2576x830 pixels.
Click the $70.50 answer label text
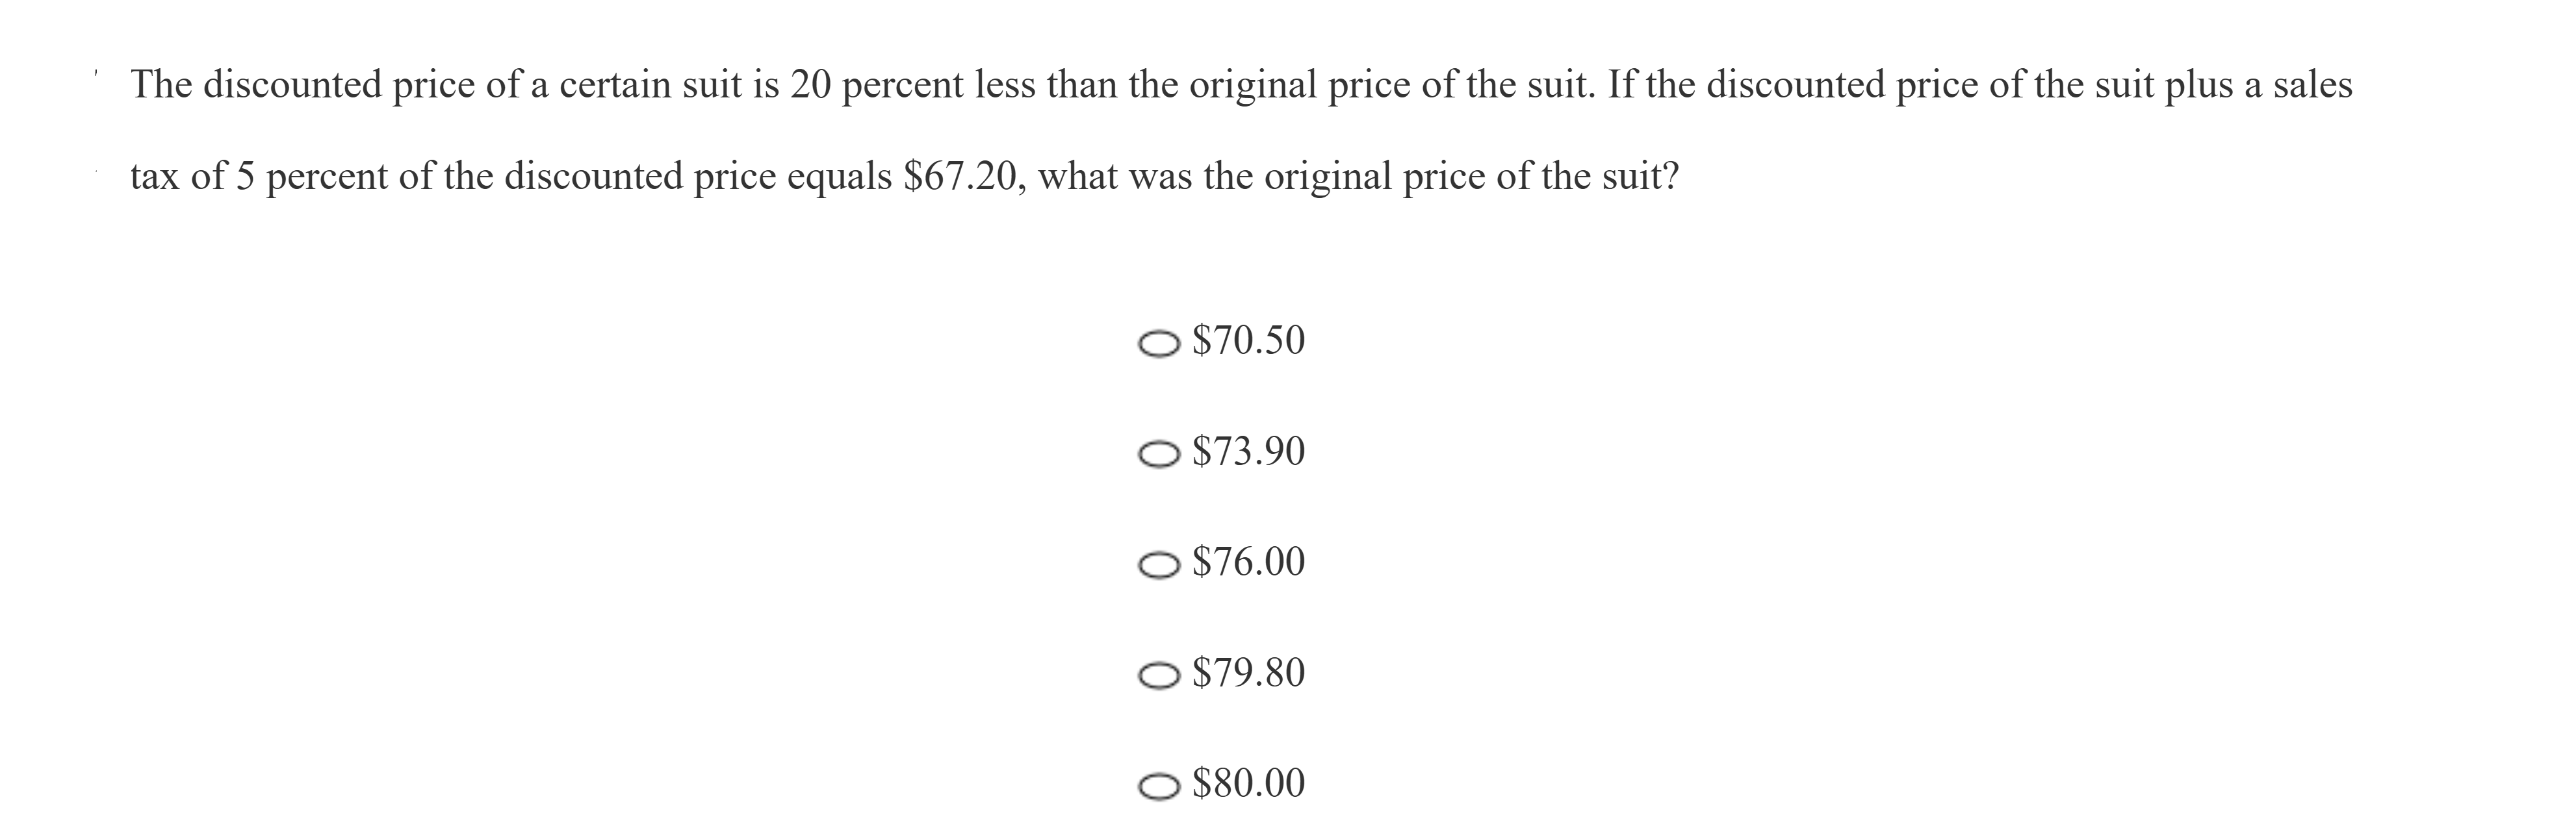click(1249, 342)
